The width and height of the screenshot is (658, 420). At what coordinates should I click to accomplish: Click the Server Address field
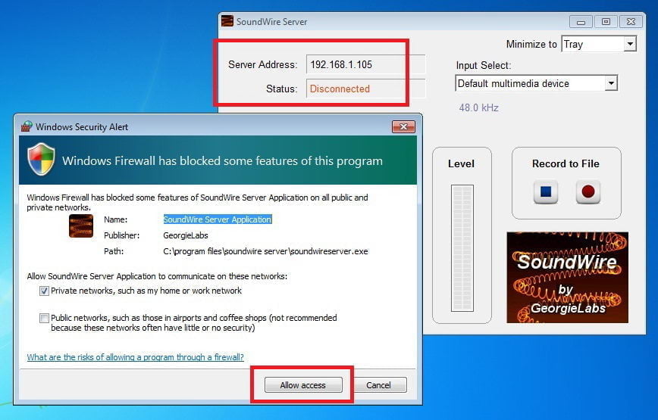click(365, 64)
